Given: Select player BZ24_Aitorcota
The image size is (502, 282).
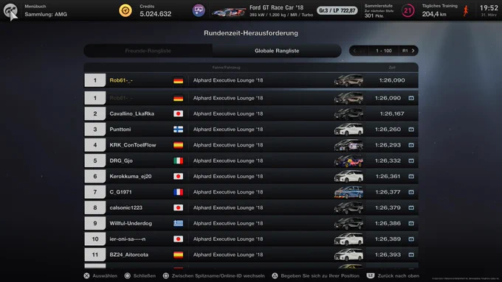Looking at the screenshot, I should [x=129, y=255].
